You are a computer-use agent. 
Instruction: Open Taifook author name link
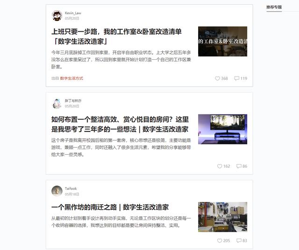[x=71, y=188]
